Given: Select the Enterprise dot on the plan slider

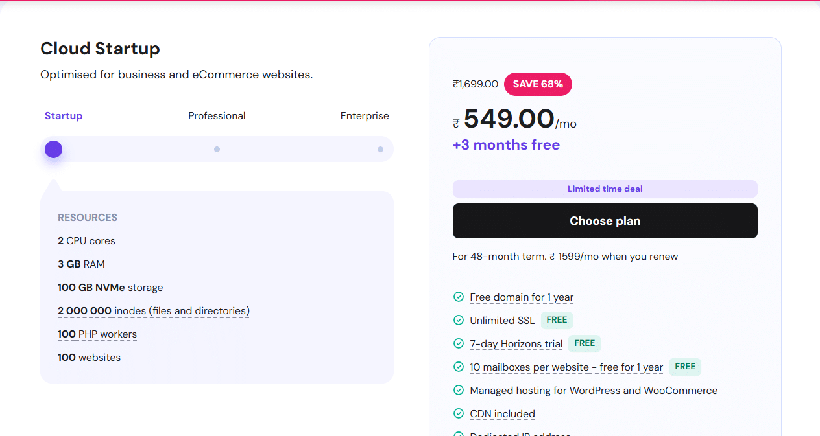Looking at the screenshot, I should (x=380, y=149).
